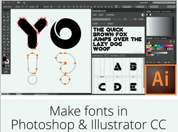Viewport: 178px width, 132px height.
Task: Pick a color from the grayscale spectrum ramp
Action: (160, 26)
